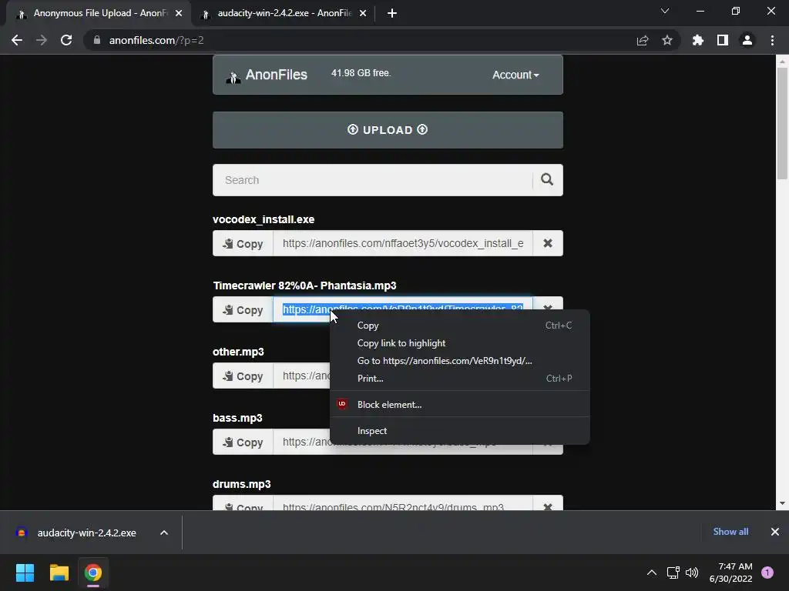Click the AonFiles logo icon
This screenshot has width=789, height=591.
(x=233, y=76)
